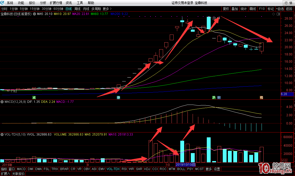Screen dimensions: 295x176
Task: Open the 多周期 multi-period view
Action: coord(96,9)
